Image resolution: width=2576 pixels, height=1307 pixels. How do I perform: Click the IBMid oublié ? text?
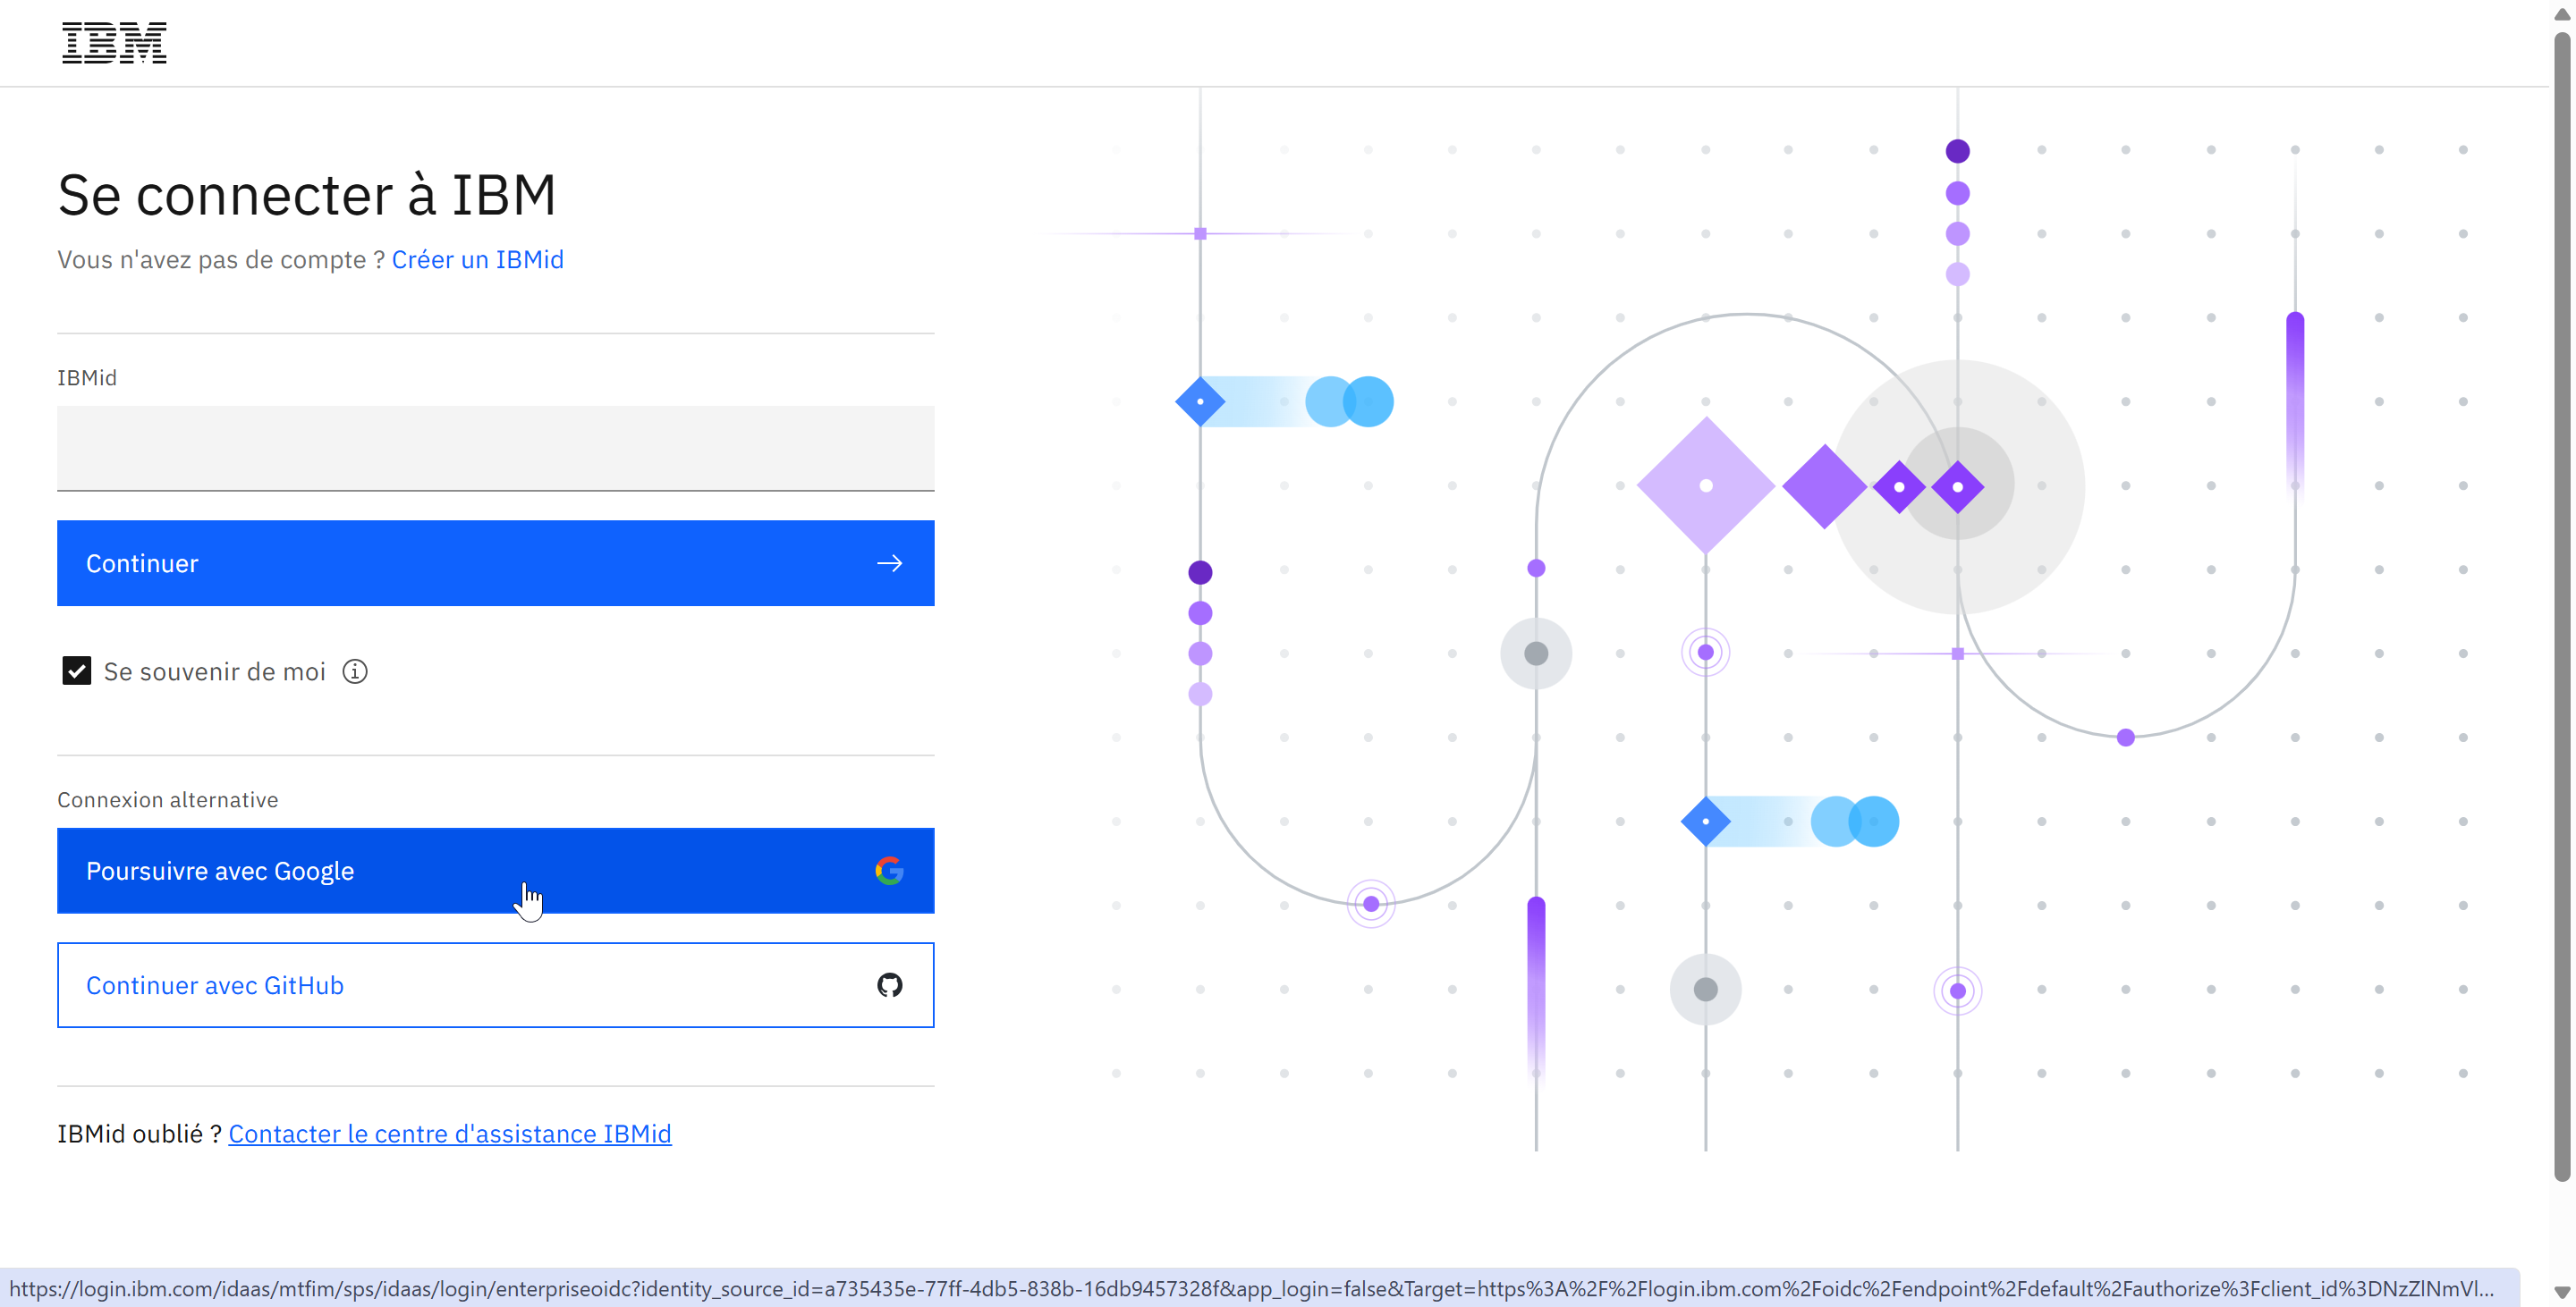(139, 1134)
